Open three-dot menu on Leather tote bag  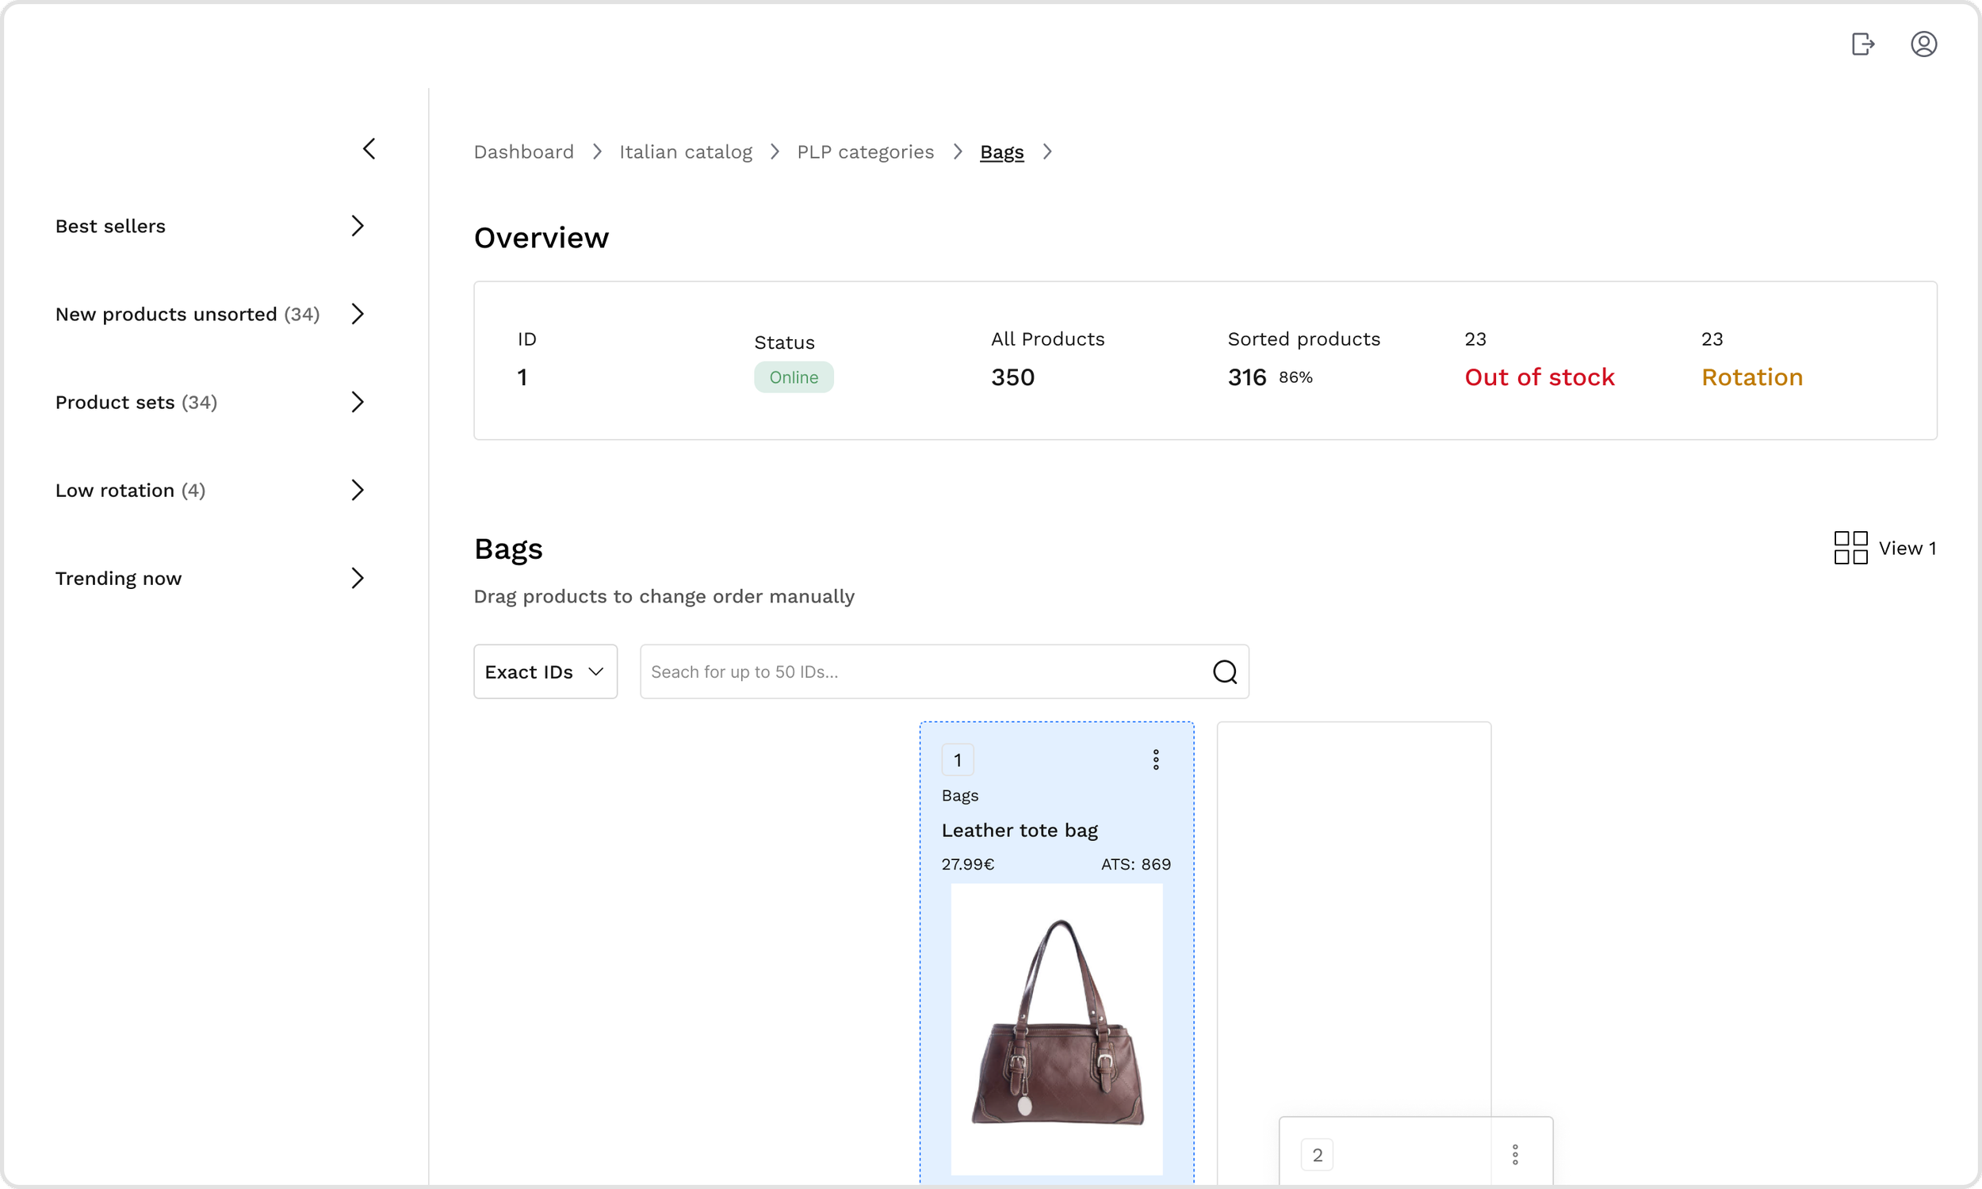click(x=1155, y=759)
